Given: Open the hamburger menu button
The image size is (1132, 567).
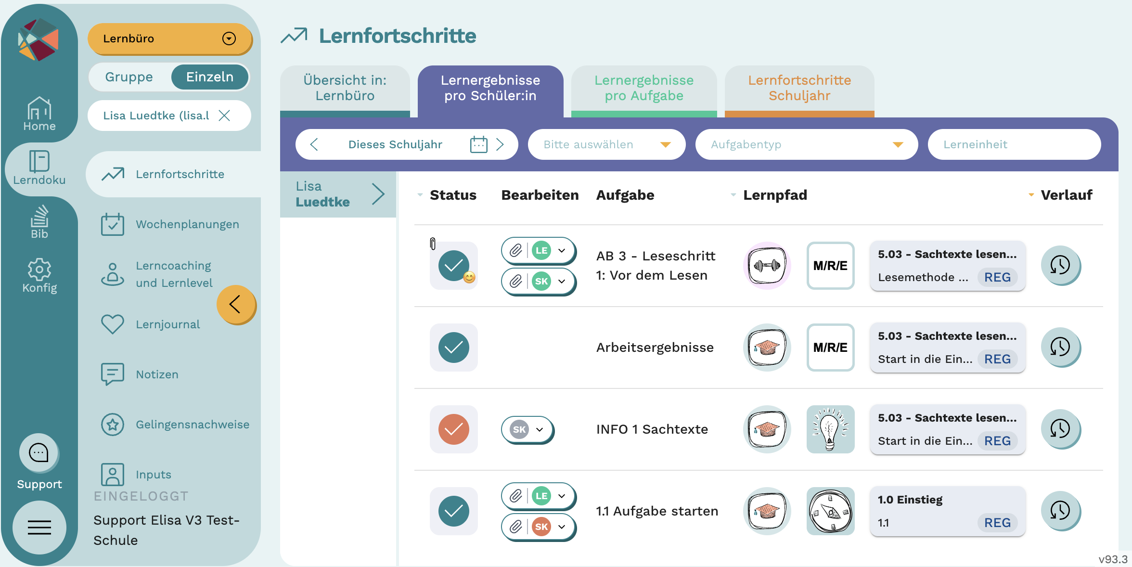Looking at the screenshot, I should [39, 528].
